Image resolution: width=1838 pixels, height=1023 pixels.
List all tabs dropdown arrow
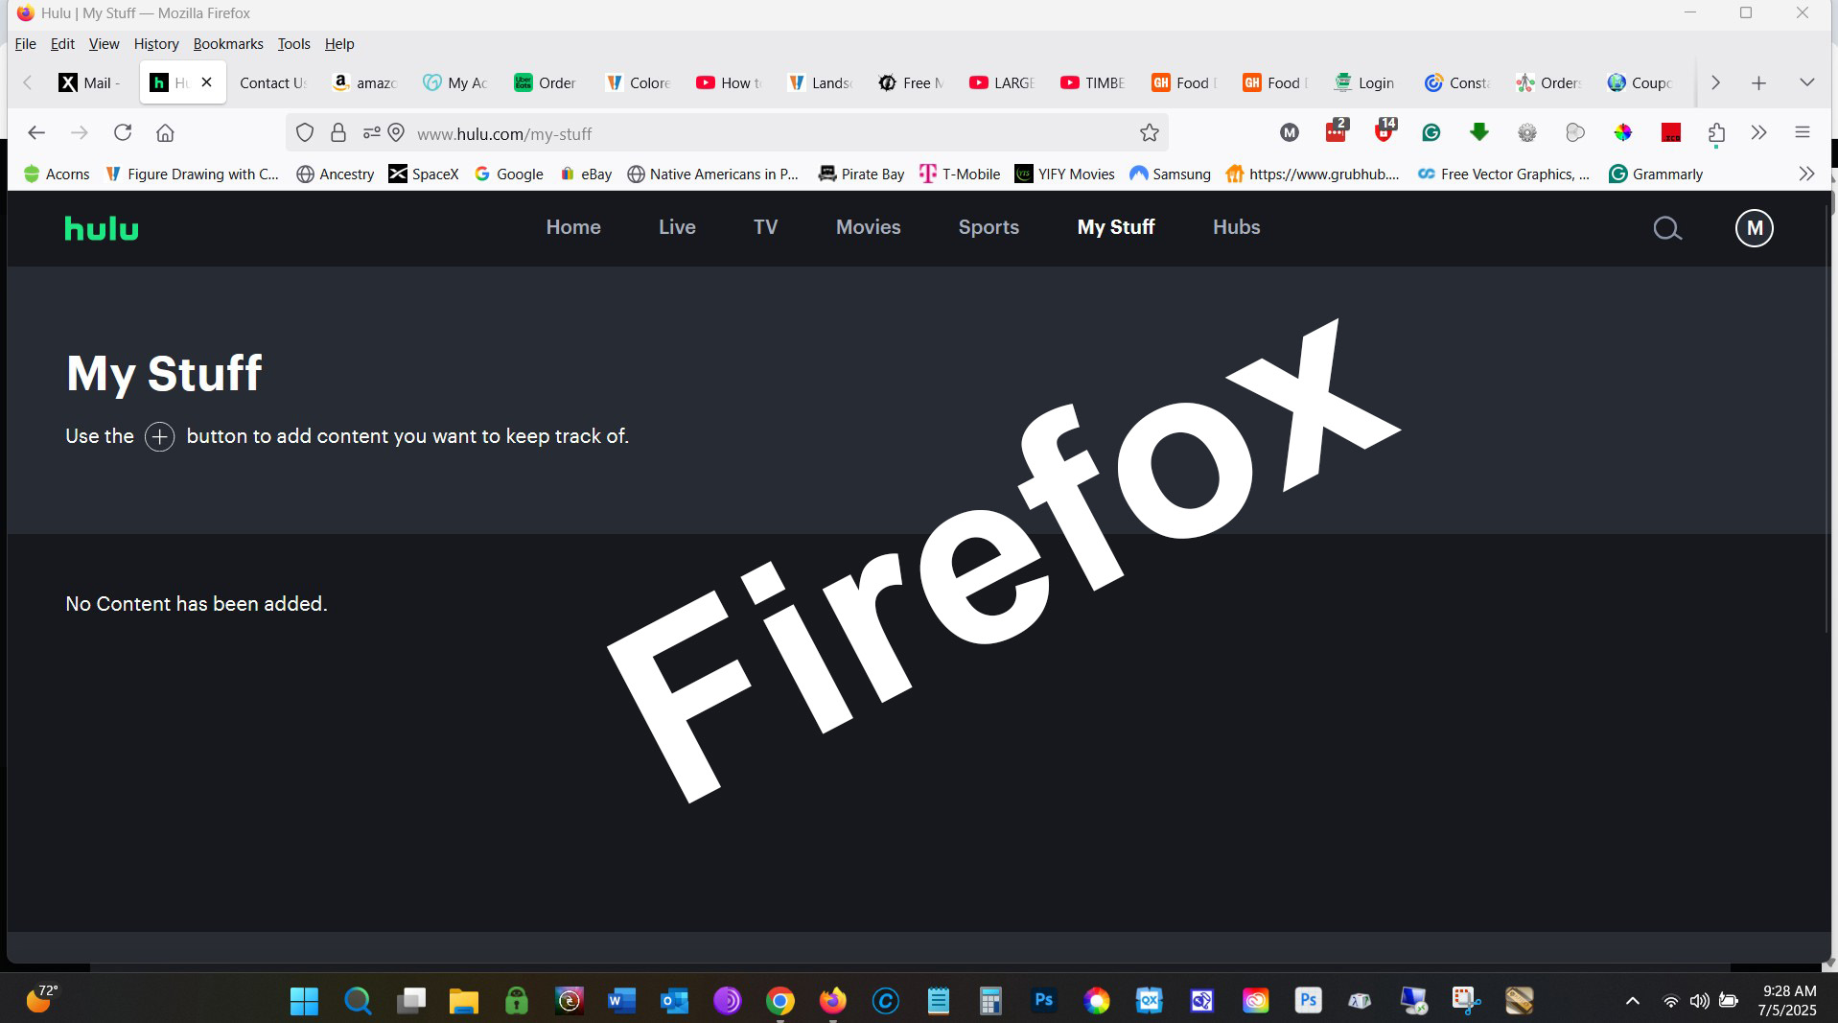[x=1806, y=82]
